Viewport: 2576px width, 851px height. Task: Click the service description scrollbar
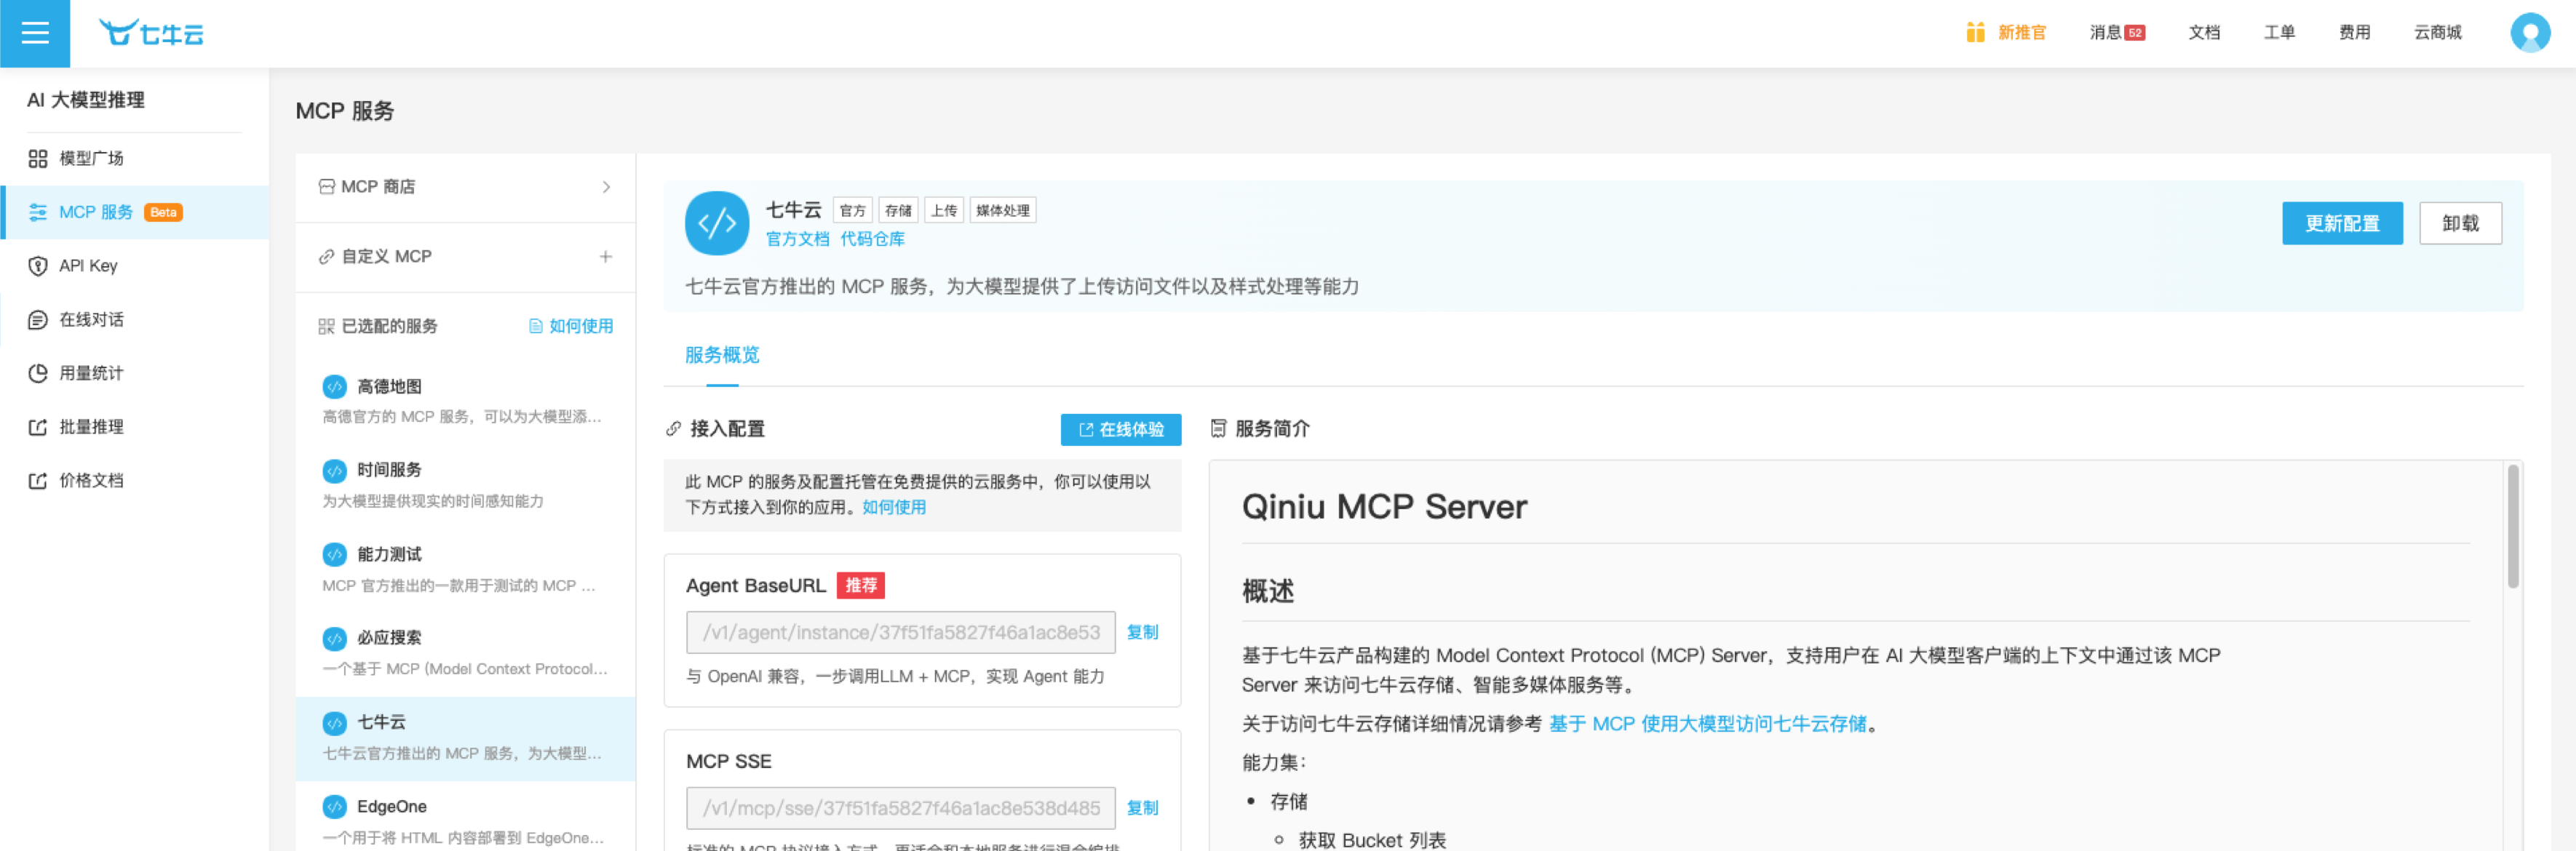click(x=2512, y=527)
